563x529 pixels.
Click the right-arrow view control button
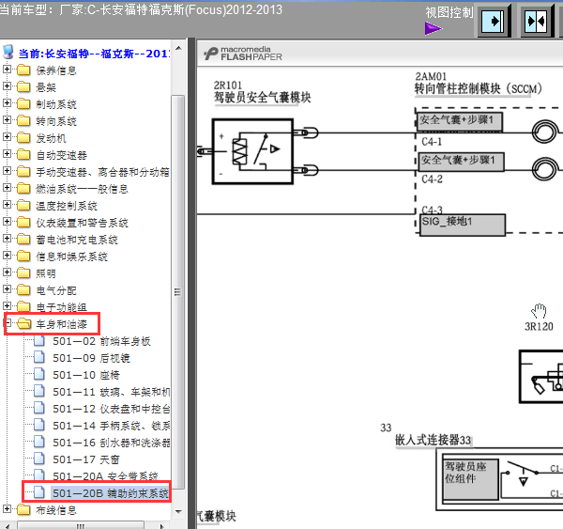pos(493,22)
